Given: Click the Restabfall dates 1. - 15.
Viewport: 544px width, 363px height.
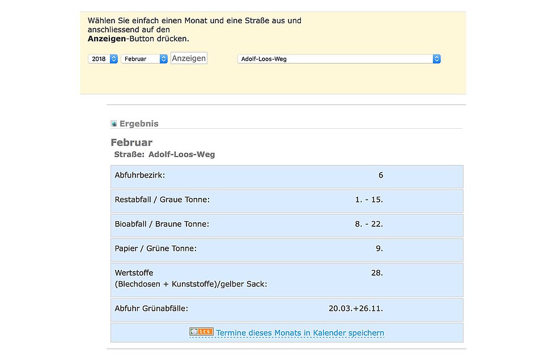Looking at the screenshot, I should [x=369, y=200].
